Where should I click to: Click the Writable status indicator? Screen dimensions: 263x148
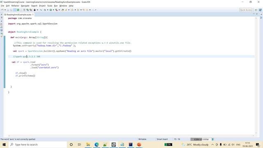pos(142,139)
